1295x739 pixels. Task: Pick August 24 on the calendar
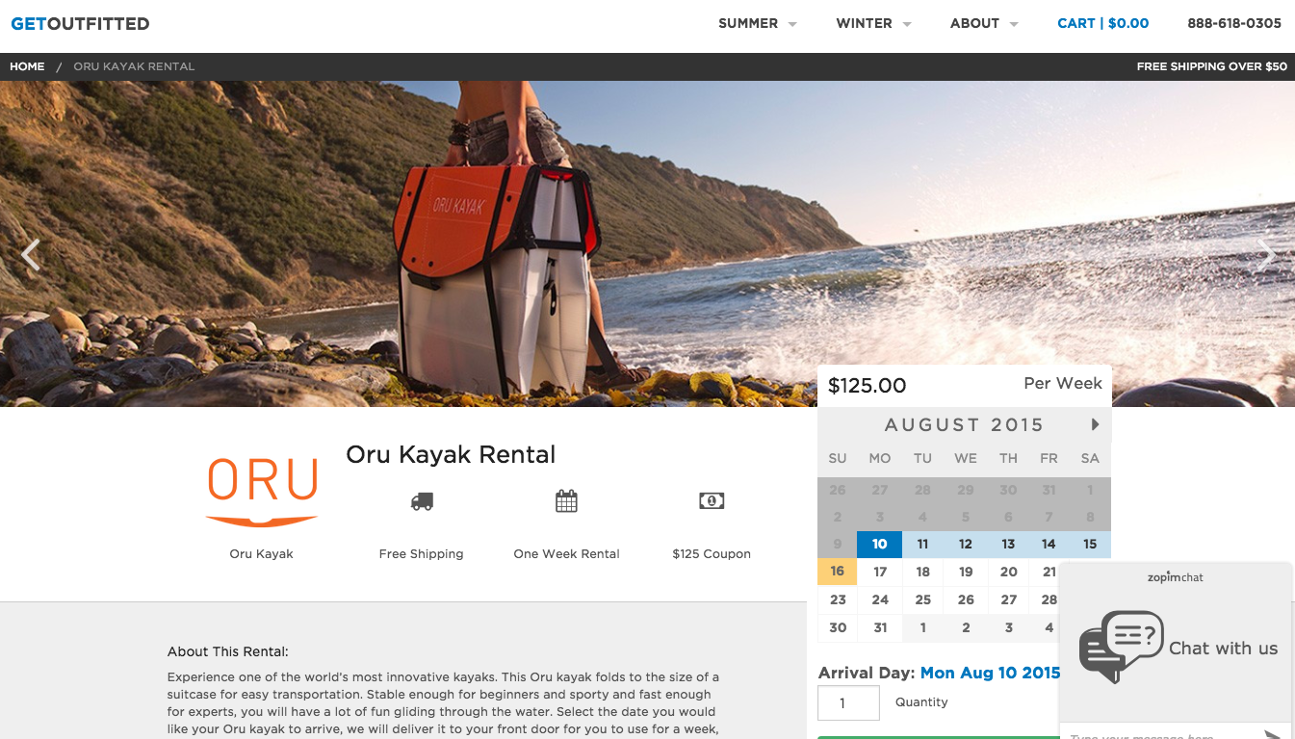pyautogui.click(x=880, y=599)
